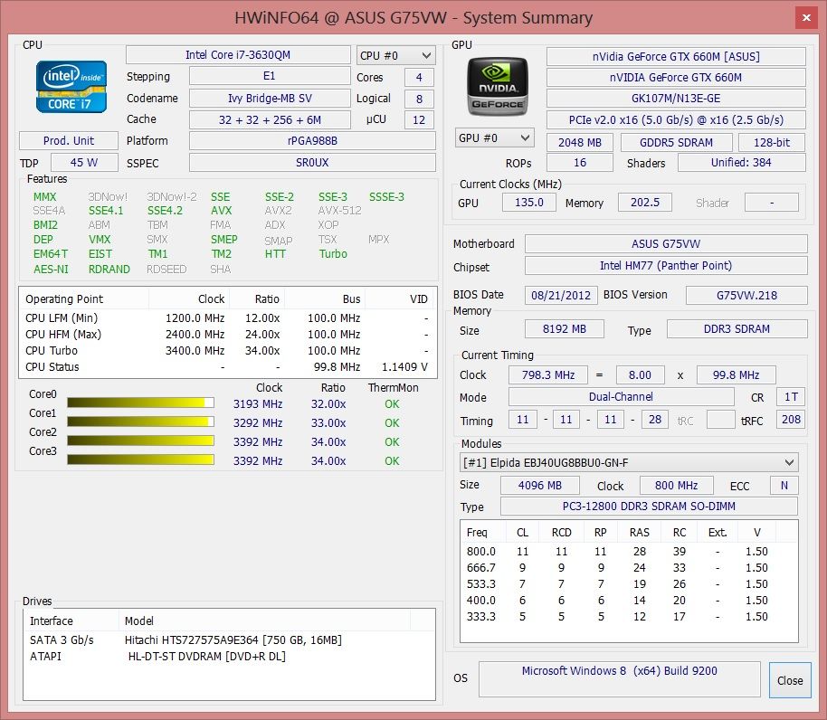Select the HL-DT-ST DVDRAM drive row
Image resolution: width=827 pixels, height=720 pixels.
tap(229, 656)
